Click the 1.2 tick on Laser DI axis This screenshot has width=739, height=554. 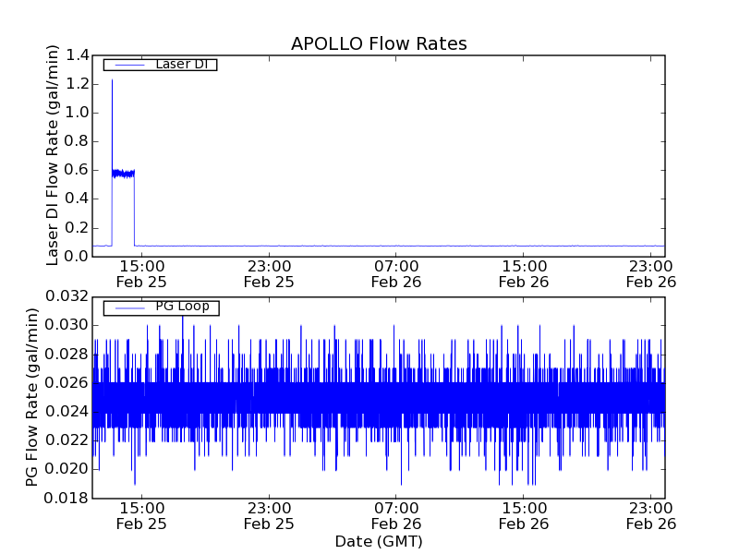77,84
